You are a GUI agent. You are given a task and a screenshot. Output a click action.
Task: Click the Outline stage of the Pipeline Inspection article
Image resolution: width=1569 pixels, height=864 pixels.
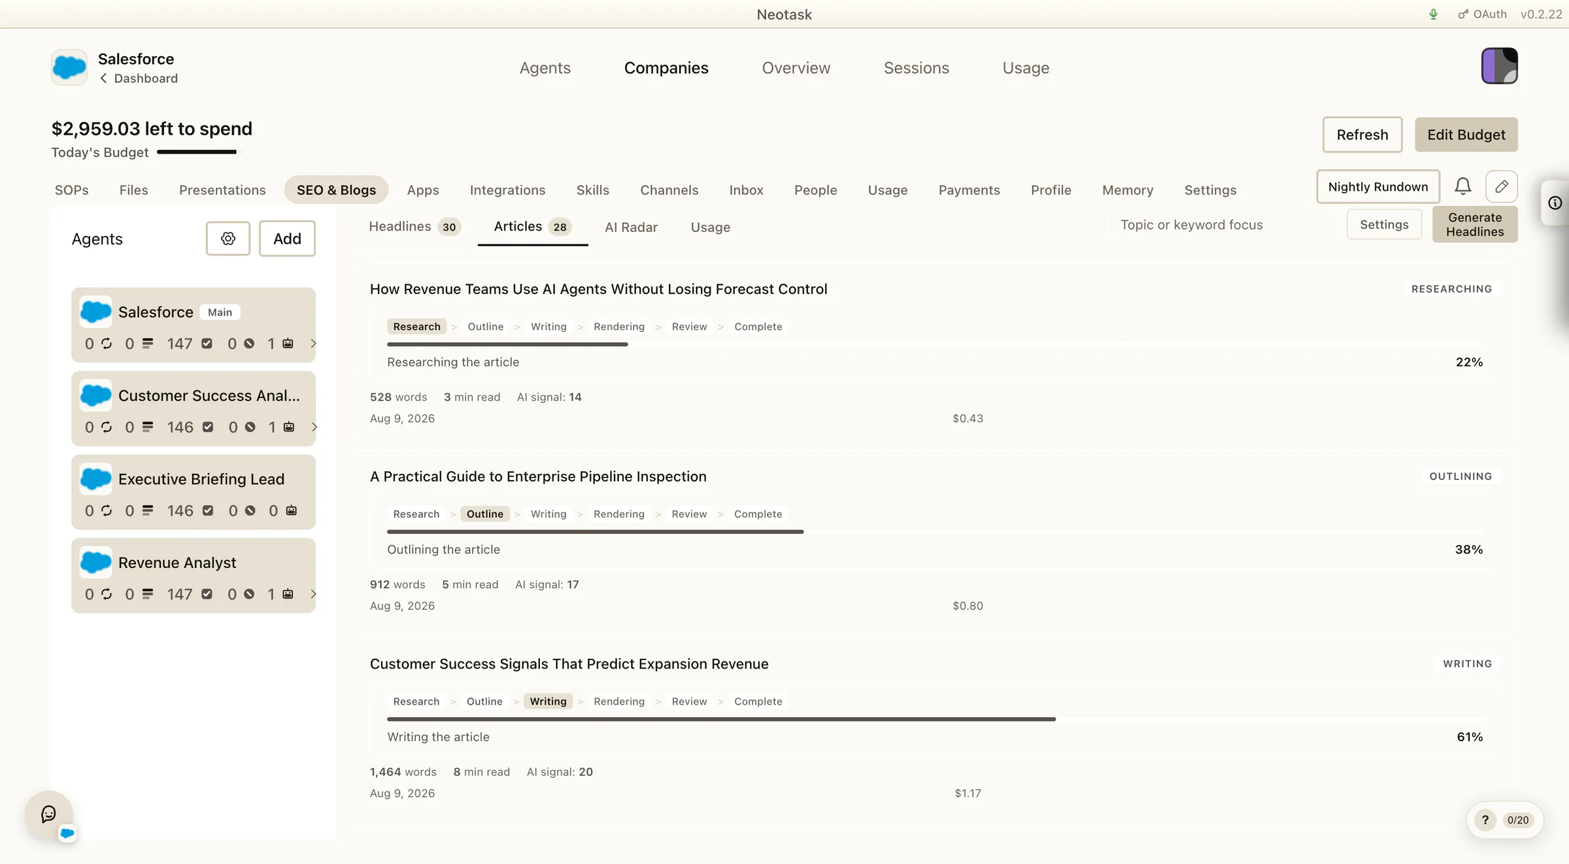pyautogui.click(x=484, y=514)
